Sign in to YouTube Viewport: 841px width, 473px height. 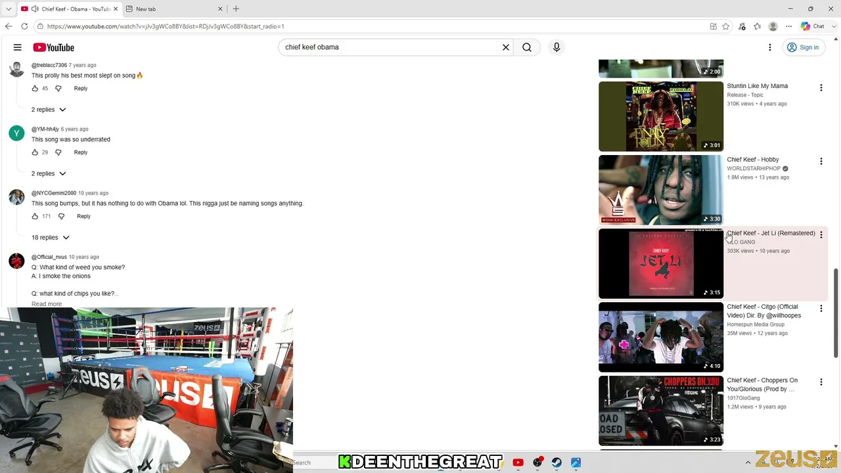[x=803, y=47]
